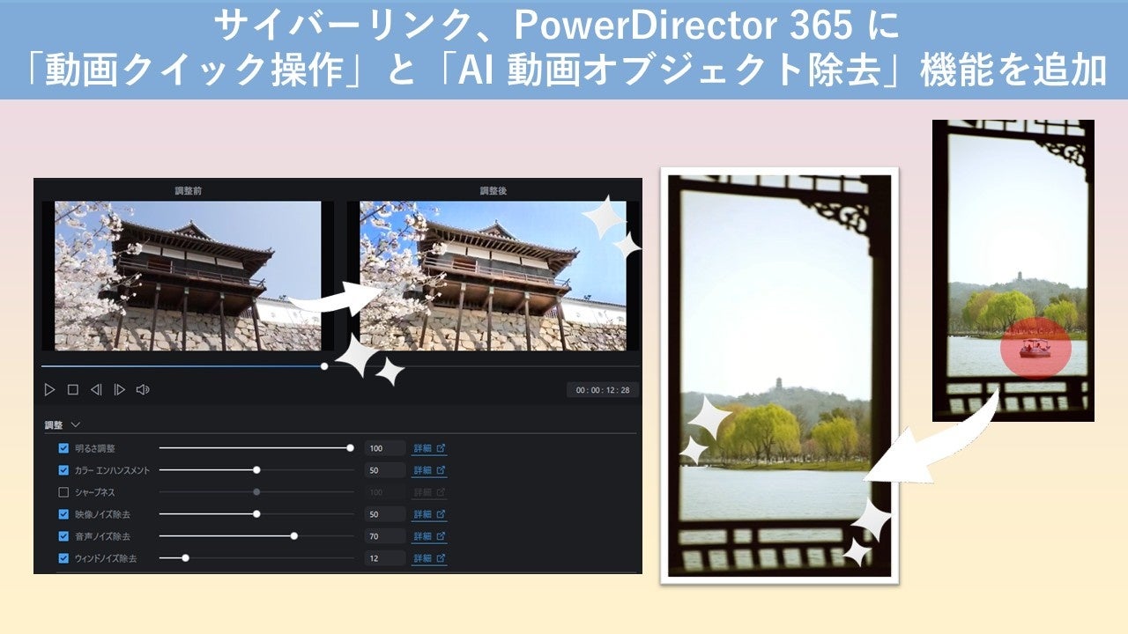Click the 00:00:12:28 timecode field
Image resolution: width=1128 pixels, height=634 pixels.
(603, 390)
